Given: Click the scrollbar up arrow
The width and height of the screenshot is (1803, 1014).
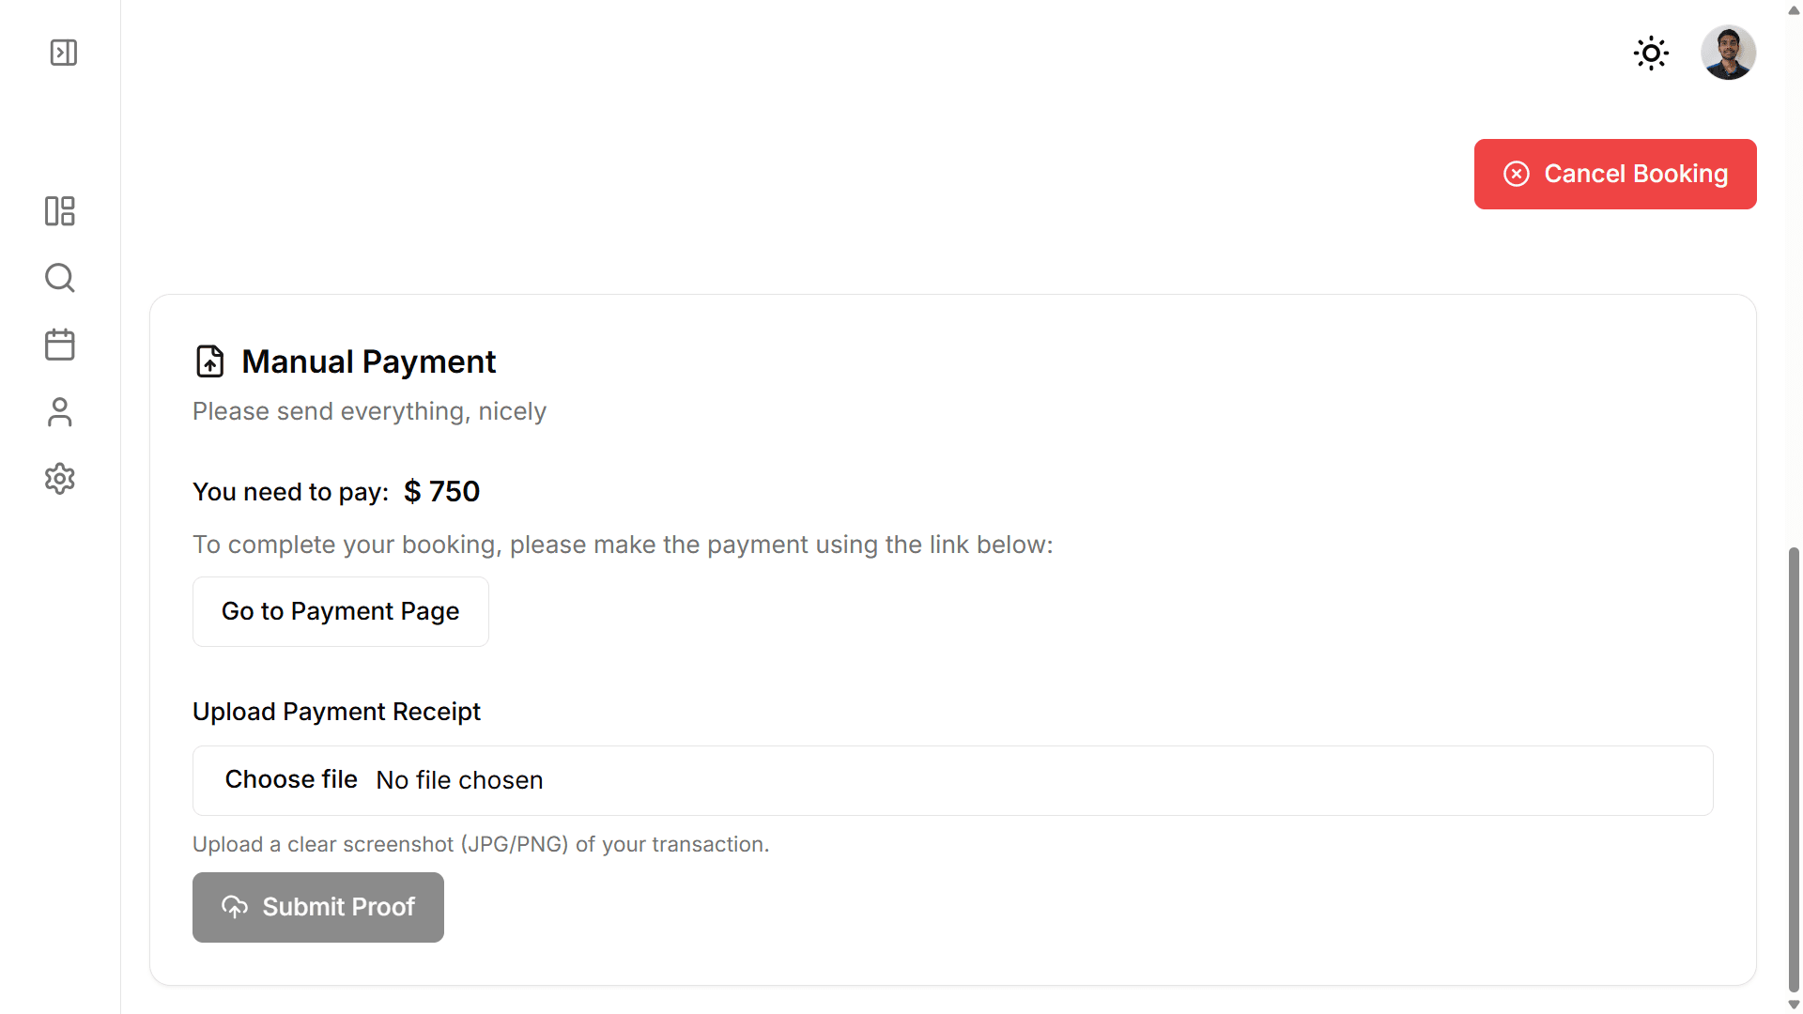Looking at the screenshot, I should point(1794,10).
